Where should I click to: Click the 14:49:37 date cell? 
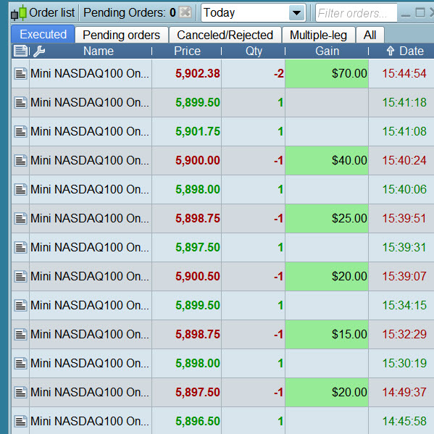pos(401,392)
